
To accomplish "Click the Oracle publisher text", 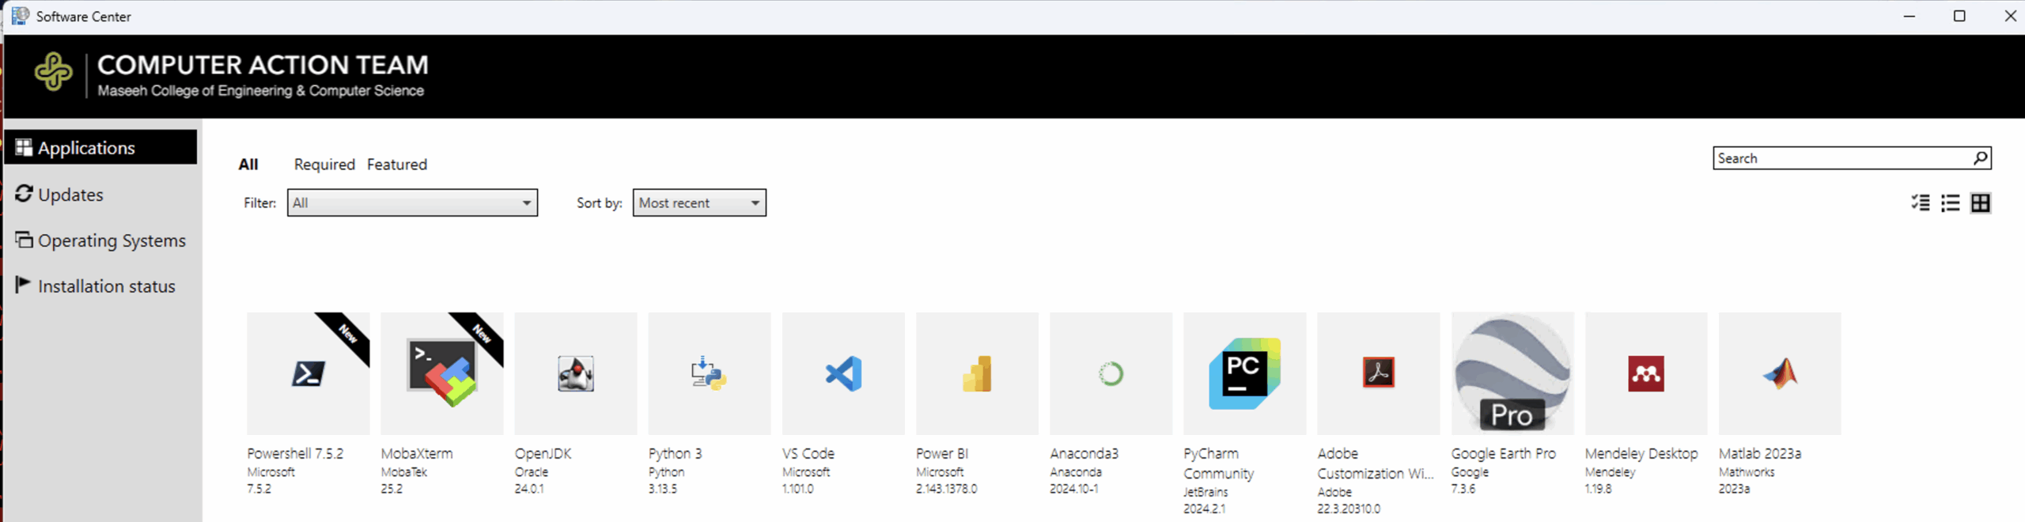I will 532,472.
